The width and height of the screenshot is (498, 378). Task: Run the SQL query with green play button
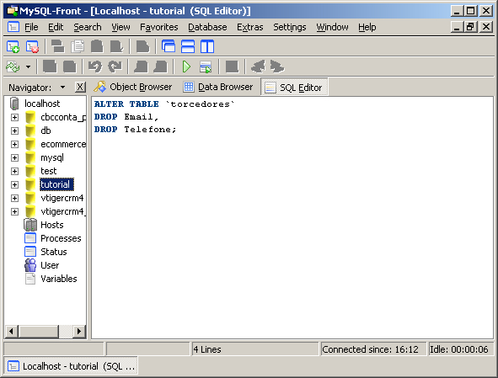tap(186, 67)
